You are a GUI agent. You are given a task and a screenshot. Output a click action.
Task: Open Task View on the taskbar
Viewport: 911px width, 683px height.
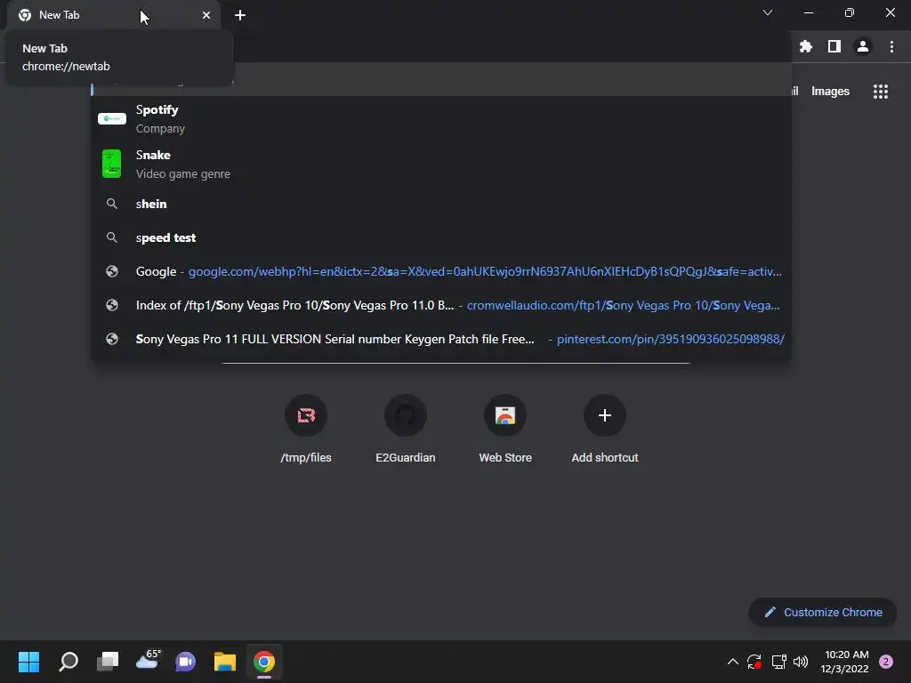(x=108, y=662)
